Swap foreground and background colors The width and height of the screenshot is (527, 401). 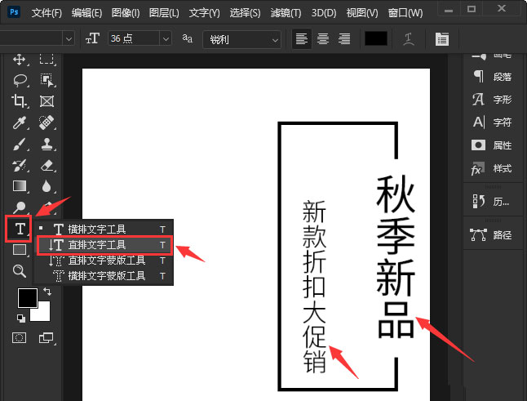point(47,292)
